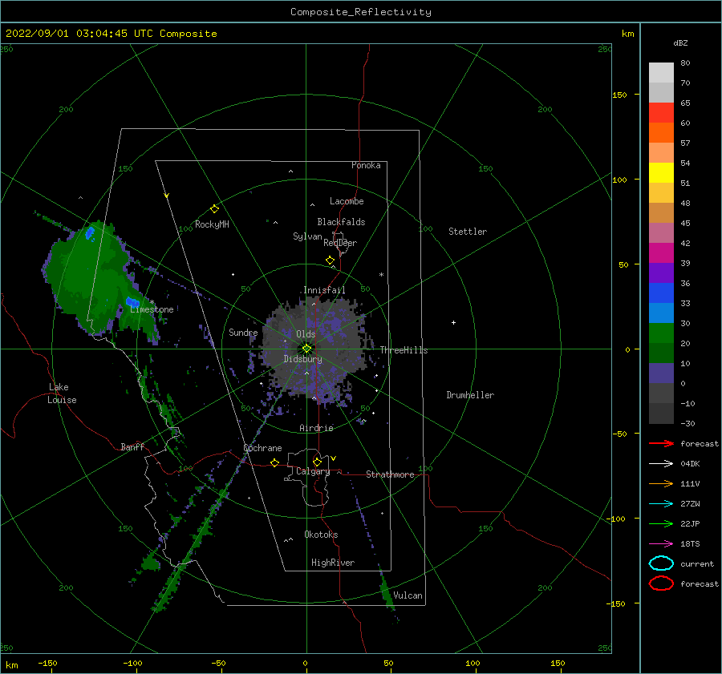
Task: Click the 65 dBZ red color swatch
Action: [661, 112]
